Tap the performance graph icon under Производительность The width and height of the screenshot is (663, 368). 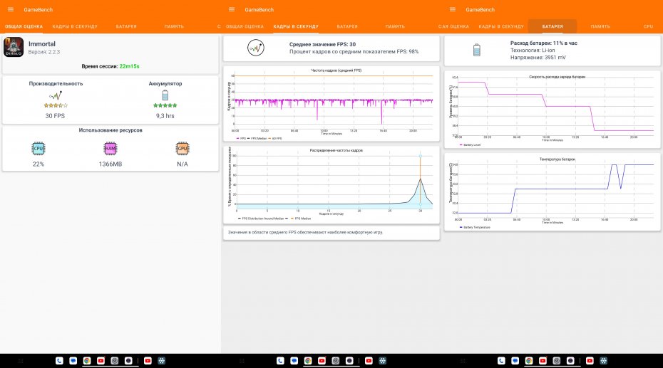point(55,95)
